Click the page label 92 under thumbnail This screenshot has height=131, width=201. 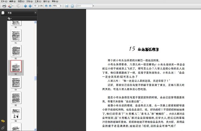coord(16,59)
